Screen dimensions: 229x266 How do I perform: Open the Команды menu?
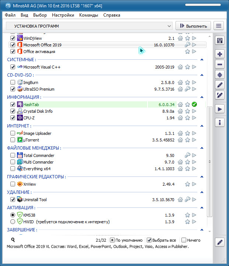tap(89, 15)
